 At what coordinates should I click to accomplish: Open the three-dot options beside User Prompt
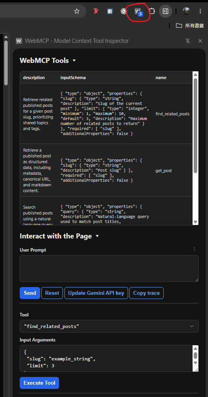[x=194, y=249]
